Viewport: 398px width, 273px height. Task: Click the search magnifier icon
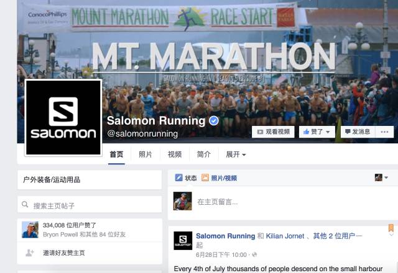(x=25, y=204)
